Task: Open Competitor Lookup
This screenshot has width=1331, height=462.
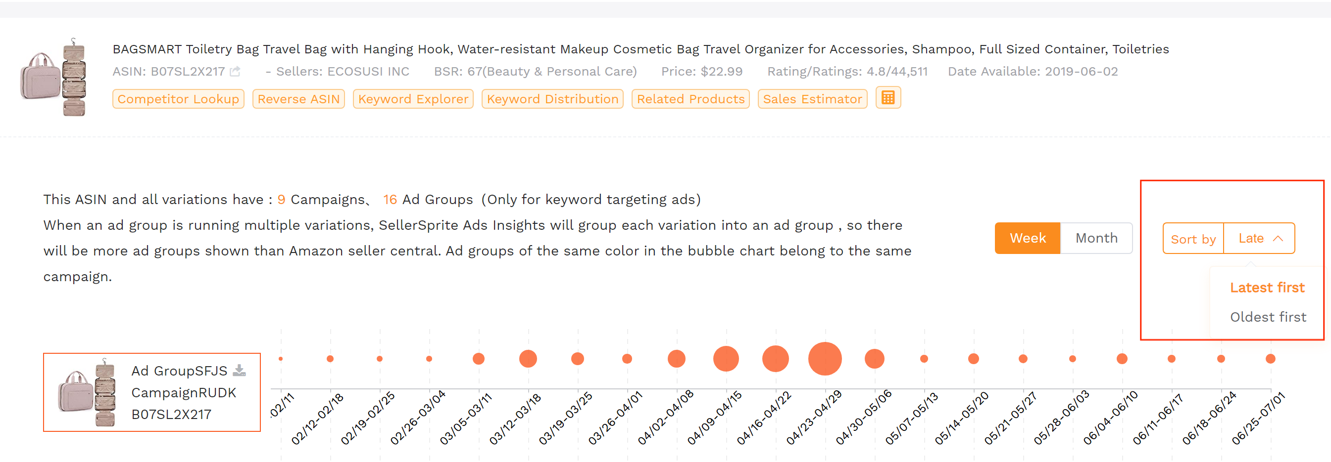Action: click(x=178, y=99)
